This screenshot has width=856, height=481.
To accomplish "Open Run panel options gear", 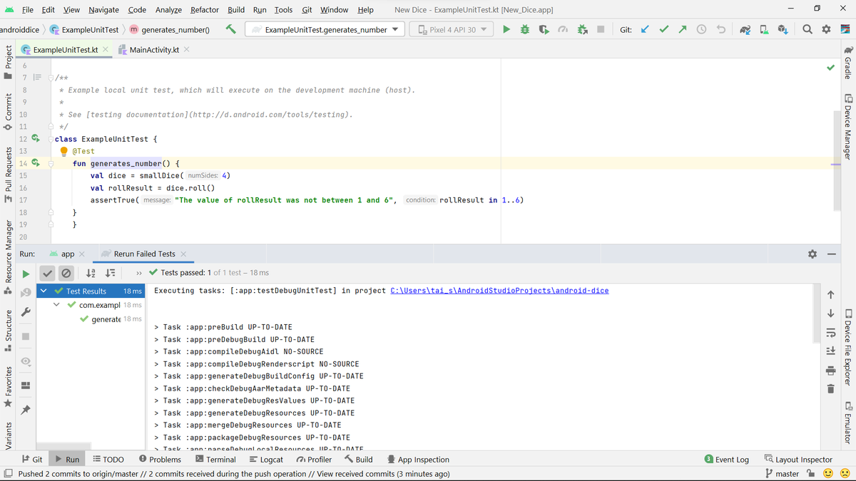I will pyautogui.click(x=812, y=254).
